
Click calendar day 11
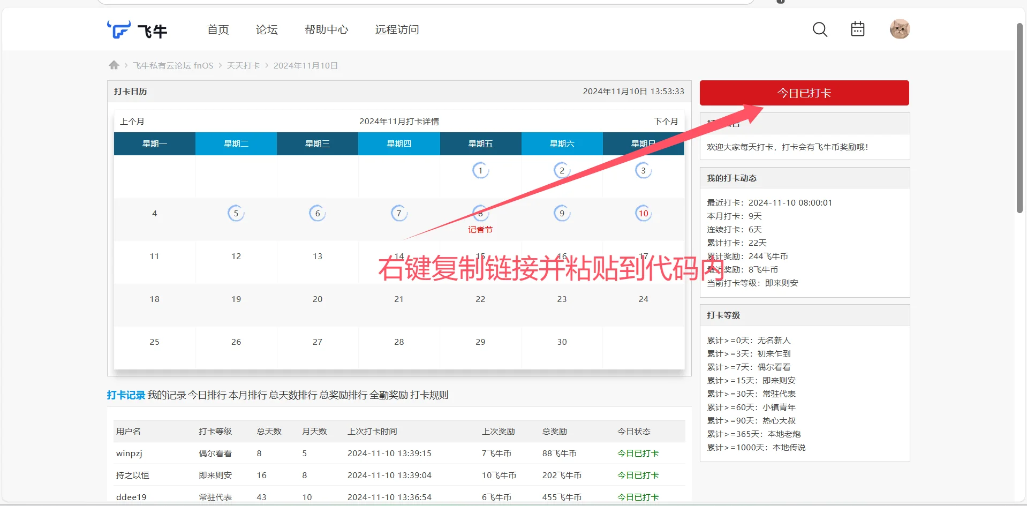155,256
